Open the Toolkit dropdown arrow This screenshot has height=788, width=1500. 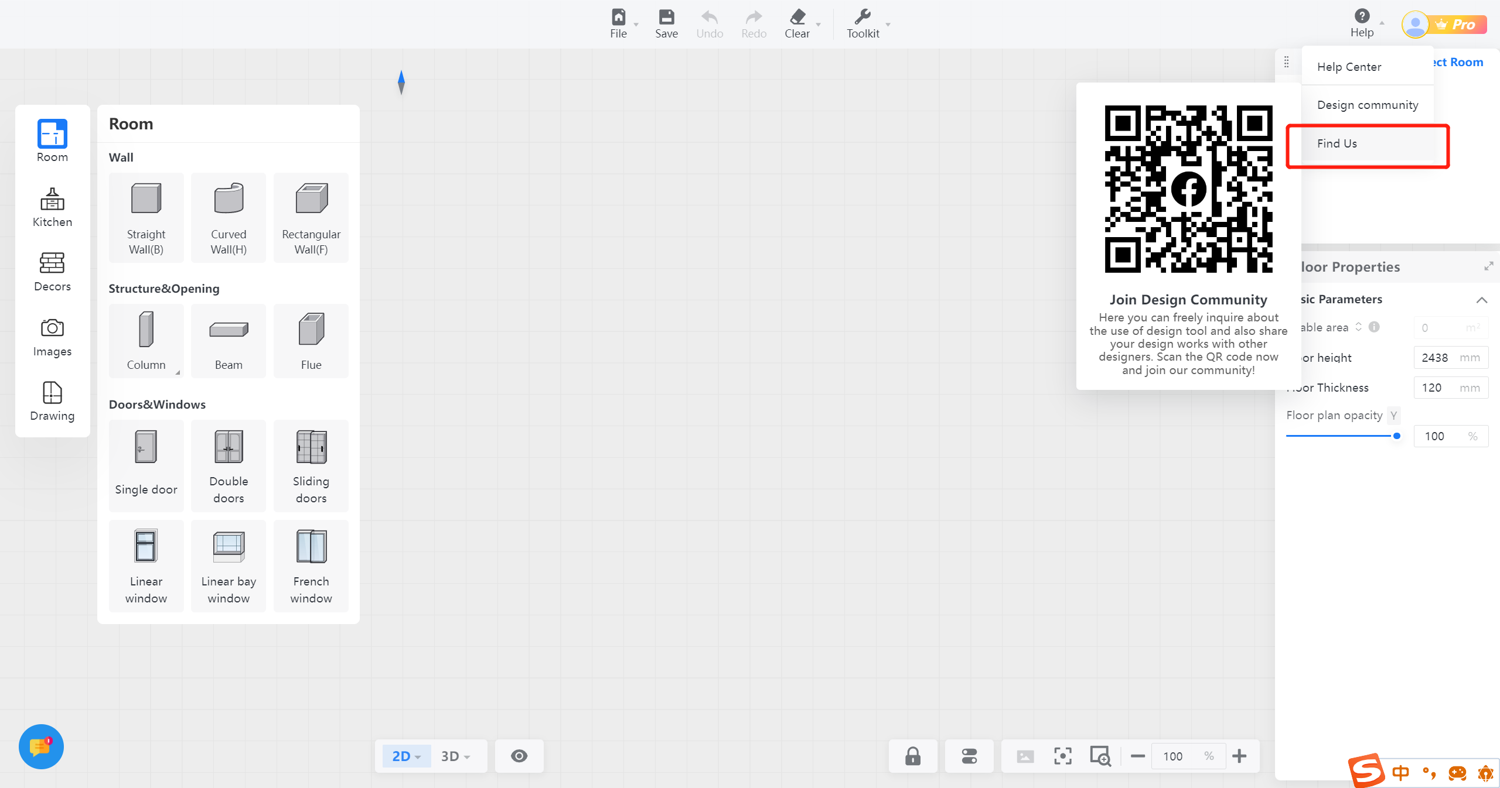pyautogui.click(x=888, y=25)
